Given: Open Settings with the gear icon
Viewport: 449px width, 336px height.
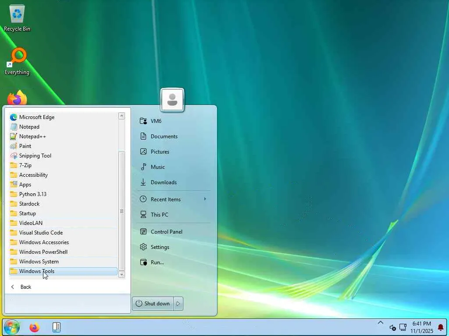Looking at the screenshot, I should coord(174,247).
